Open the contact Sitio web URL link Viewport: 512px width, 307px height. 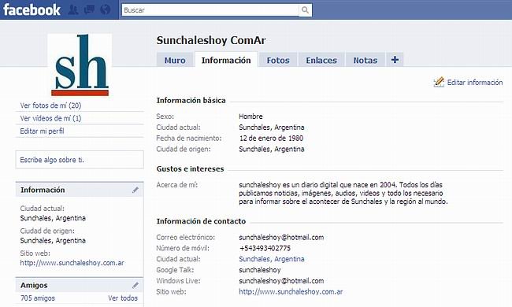pyautogui.click(x=291, y=291)
